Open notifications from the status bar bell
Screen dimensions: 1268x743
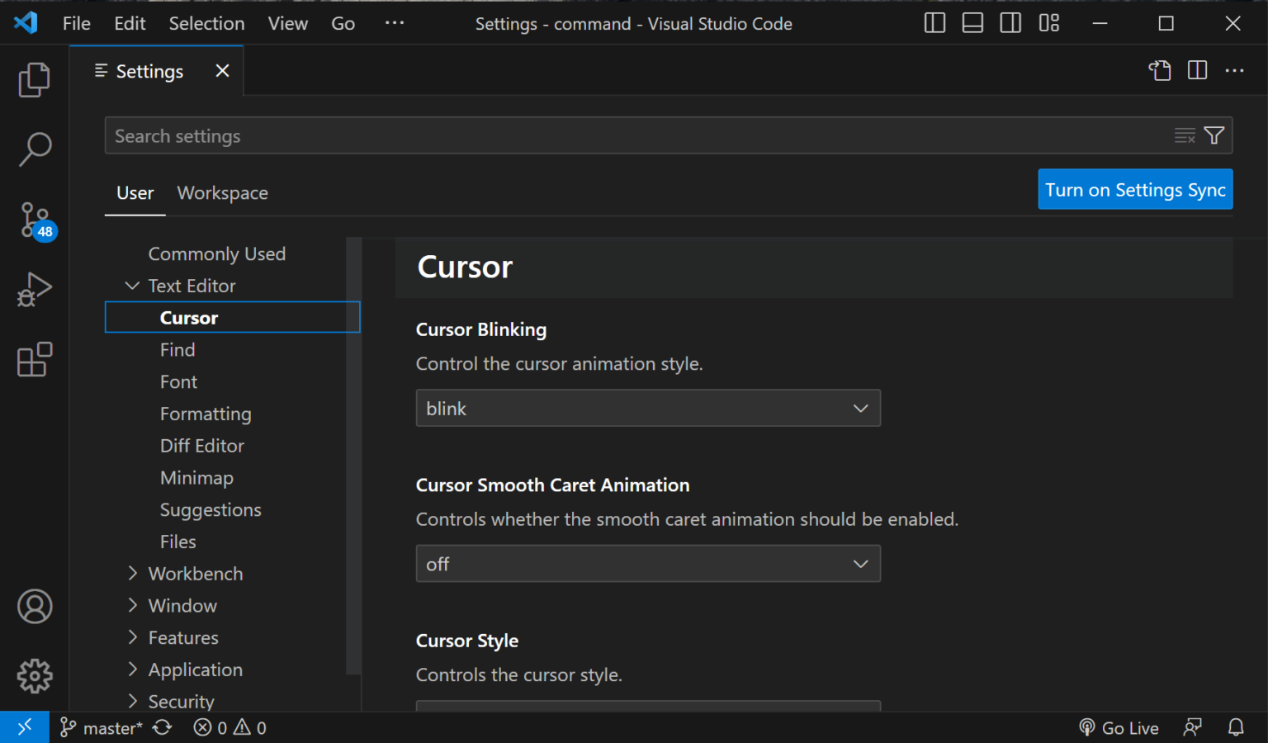coord(1235,727)
